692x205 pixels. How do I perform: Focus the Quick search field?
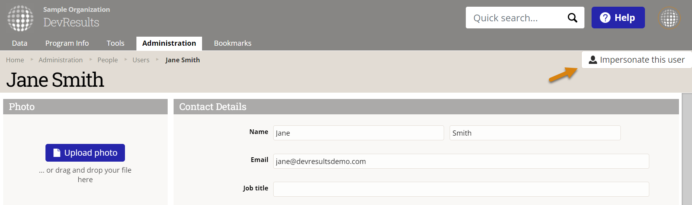514,18
